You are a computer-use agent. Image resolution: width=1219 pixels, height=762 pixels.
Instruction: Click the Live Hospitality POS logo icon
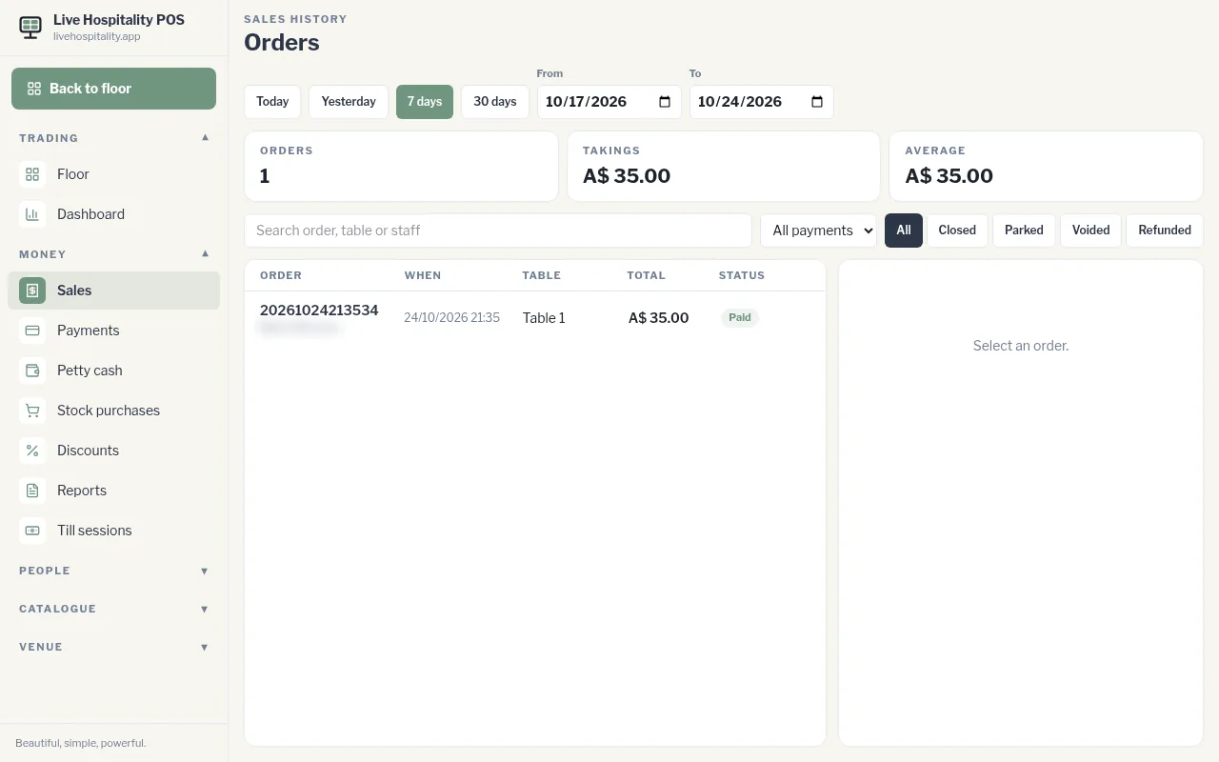[x=30, y=28]
